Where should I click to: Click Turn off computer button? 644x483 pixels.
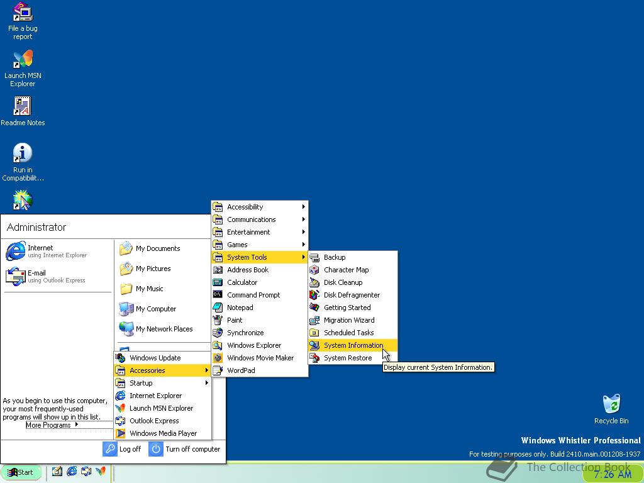tap(184, 449)
